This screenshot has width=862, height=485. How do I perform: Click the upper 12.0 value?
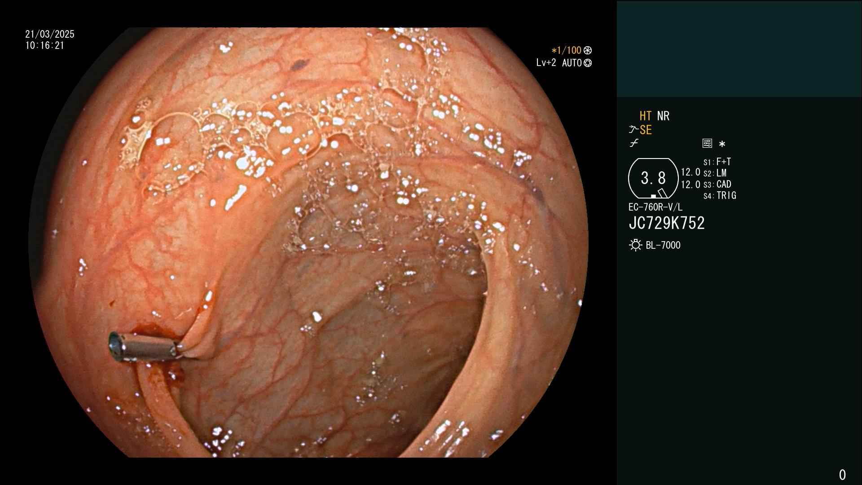(690, 172)
